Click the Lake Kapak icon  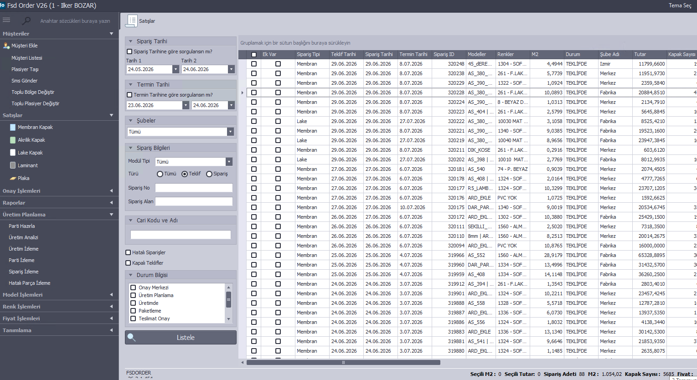pos(13,153)
